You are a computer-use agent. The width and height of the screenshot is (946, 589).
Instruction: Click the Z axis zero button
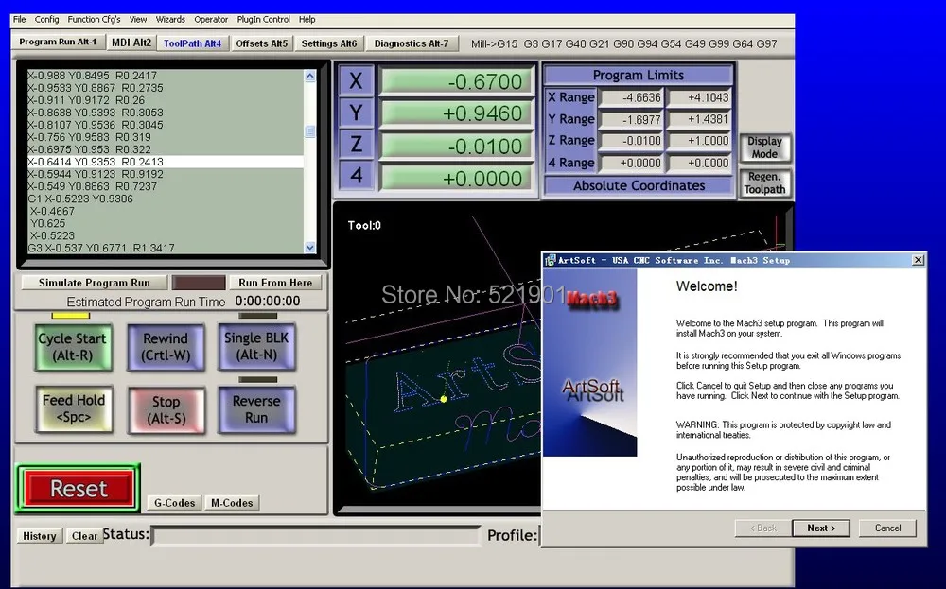[x=356, y=145]
